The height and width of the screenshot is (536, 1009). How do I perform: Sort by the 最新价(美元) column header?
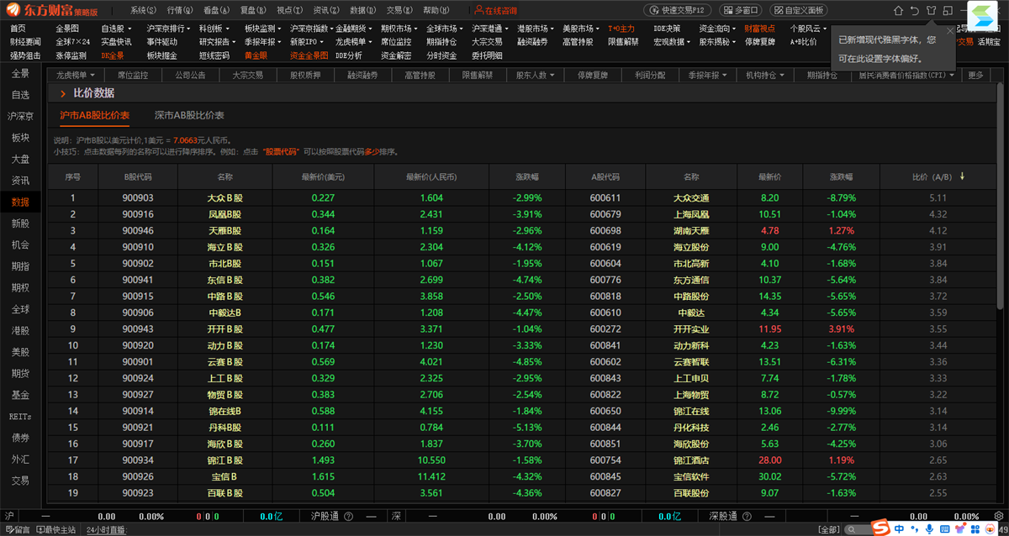click(324, 177)
